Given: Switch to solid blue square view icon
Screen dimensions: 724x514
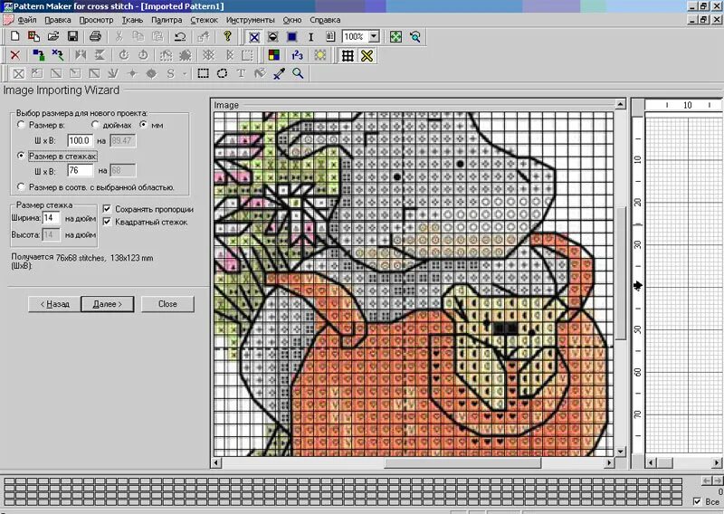Looking at the screenshot, I should tap(291, 37).
